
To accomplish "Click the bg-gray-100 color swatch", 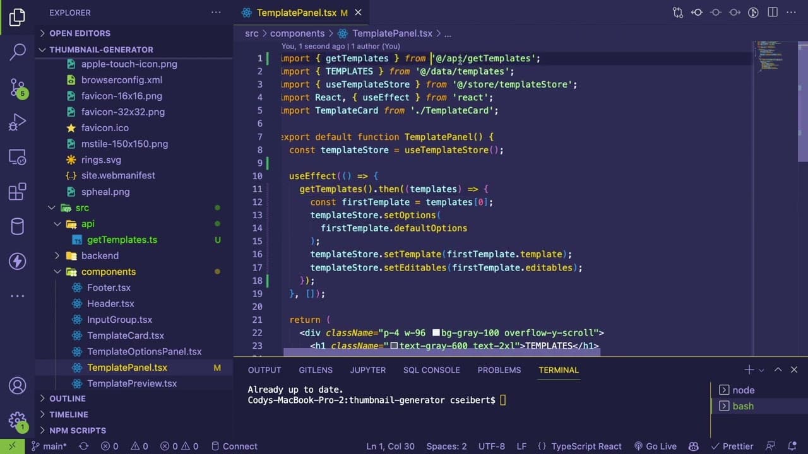I will click(x=436, y=332).
